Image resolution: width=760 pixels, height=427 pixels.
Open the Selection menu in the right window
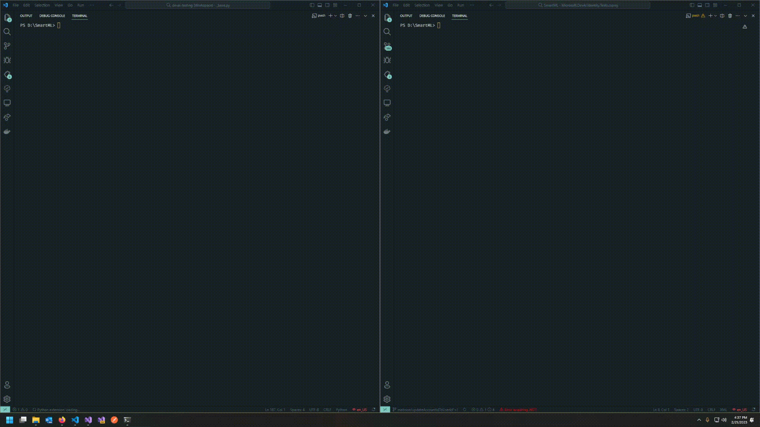[x=422, y=5]
